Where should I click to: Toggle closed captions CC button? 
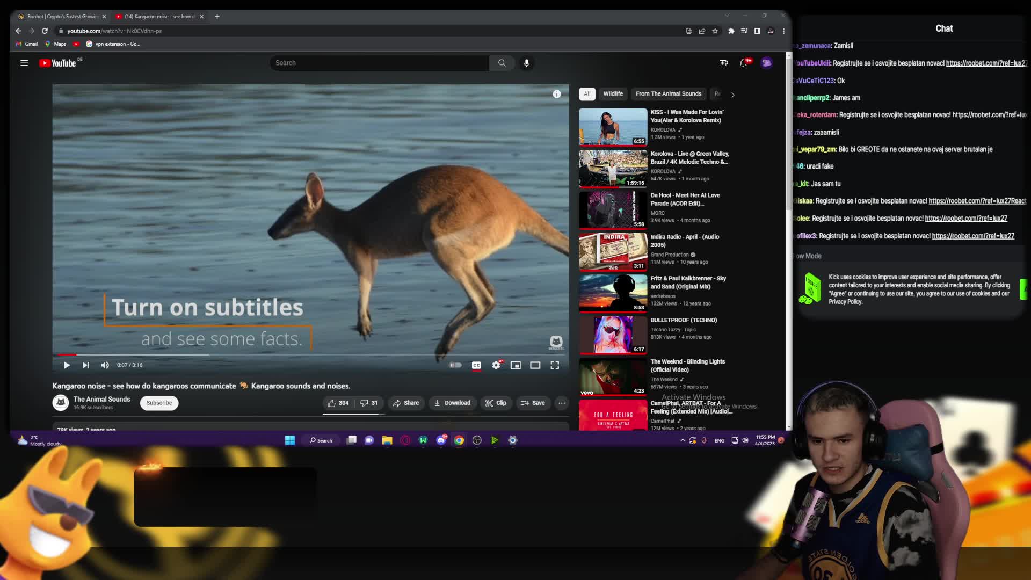click(476, 365)
